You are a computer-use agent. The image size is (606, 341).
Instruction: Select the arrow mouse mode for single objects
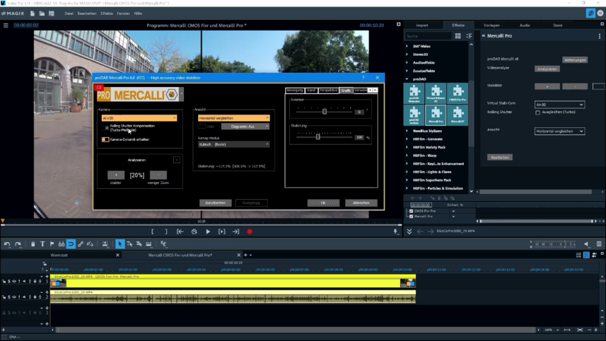(x=120, y=244)
